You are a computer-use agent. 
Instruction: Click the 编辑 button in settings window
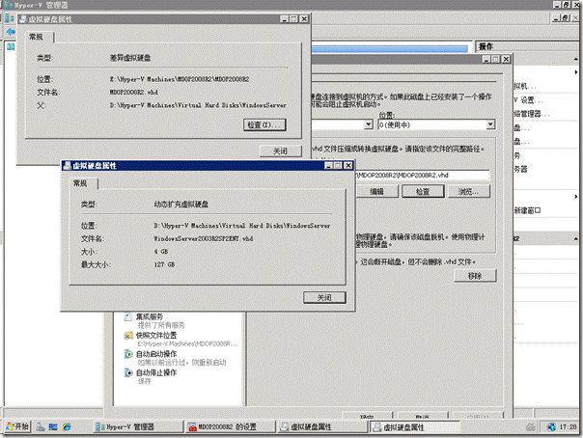(x=376, y=192)
